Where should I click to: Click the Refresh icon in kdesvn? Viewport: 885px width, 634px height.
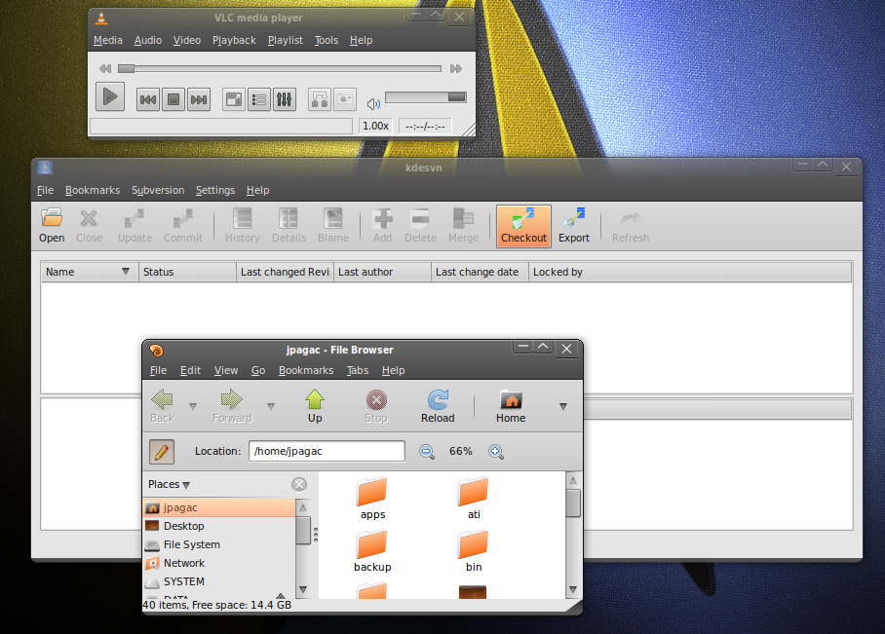coord(631,226)
